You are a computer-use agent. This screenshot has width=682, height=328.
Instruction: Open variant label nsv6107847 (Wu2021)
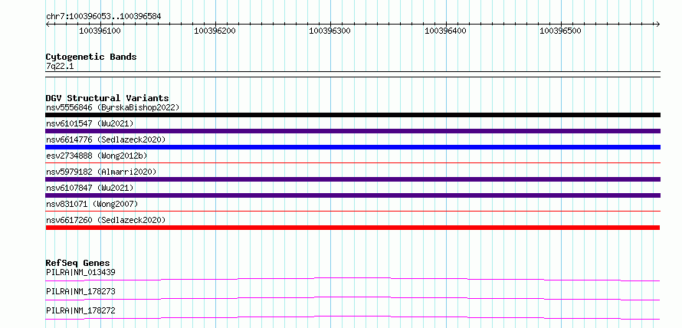click(90, 188)
